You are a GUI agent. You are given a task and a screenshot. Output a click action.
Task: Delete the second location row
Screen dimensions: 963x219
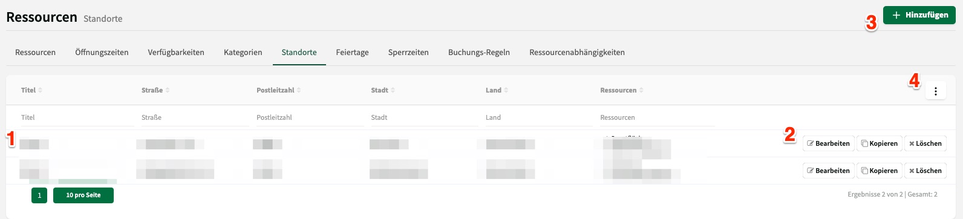point(925,171)
